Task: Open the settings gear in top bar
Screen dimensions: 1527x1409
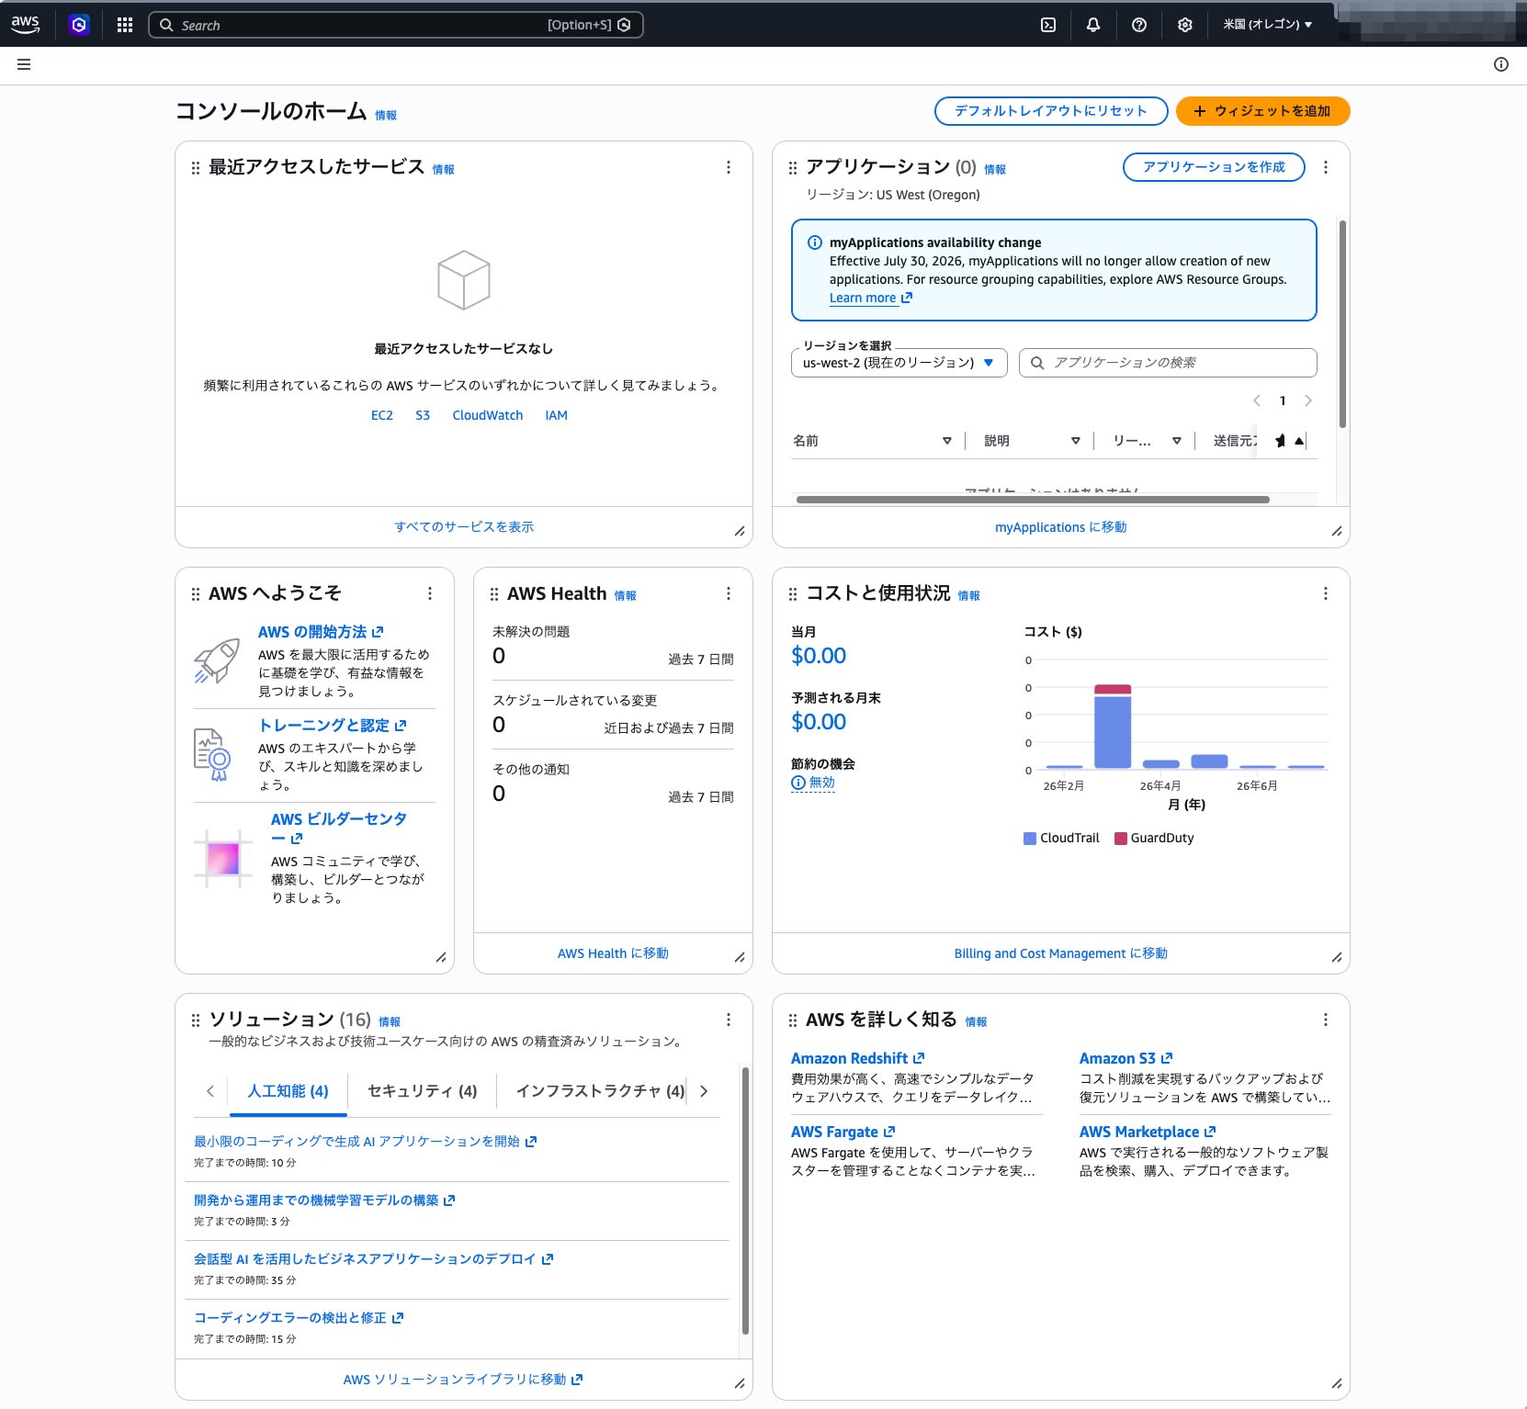Action: point(1185,25)
